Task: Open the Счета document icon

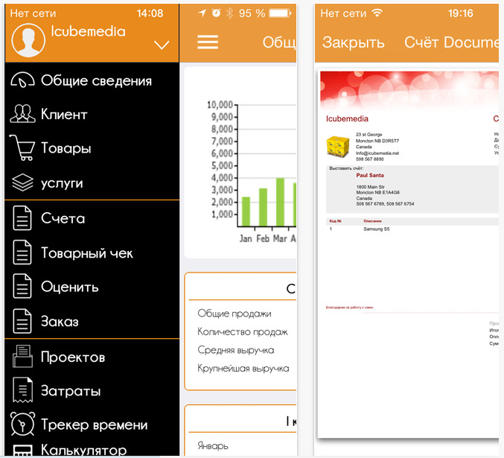Action: (x=23, y=219)
